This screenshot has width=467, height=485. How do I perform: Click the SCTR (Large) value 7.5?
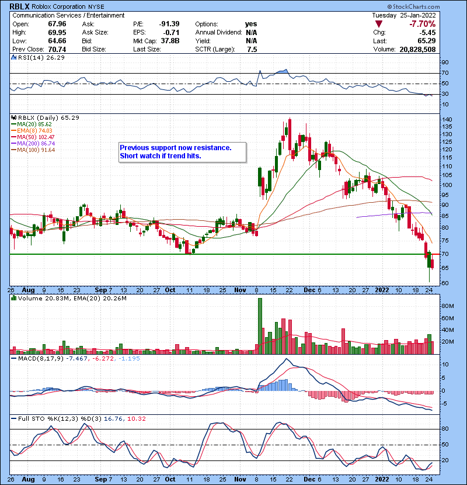point(252,49)
